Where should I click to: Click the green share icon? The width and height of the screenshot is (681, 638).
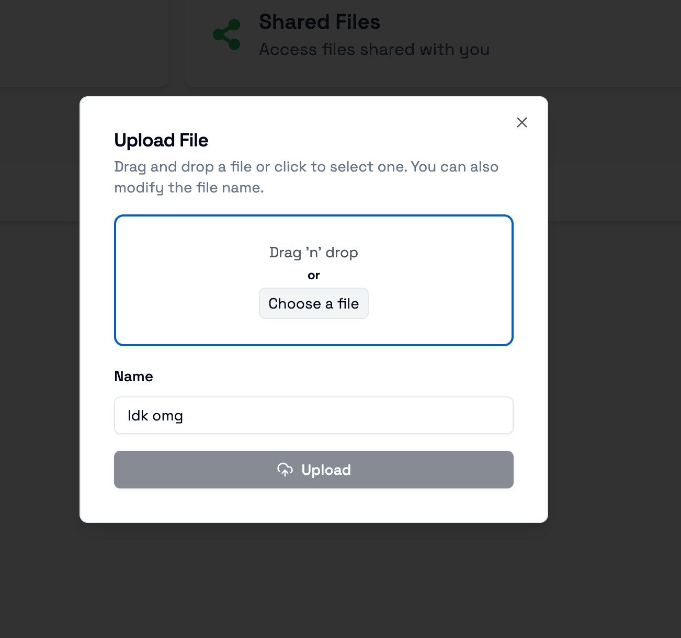227,35
